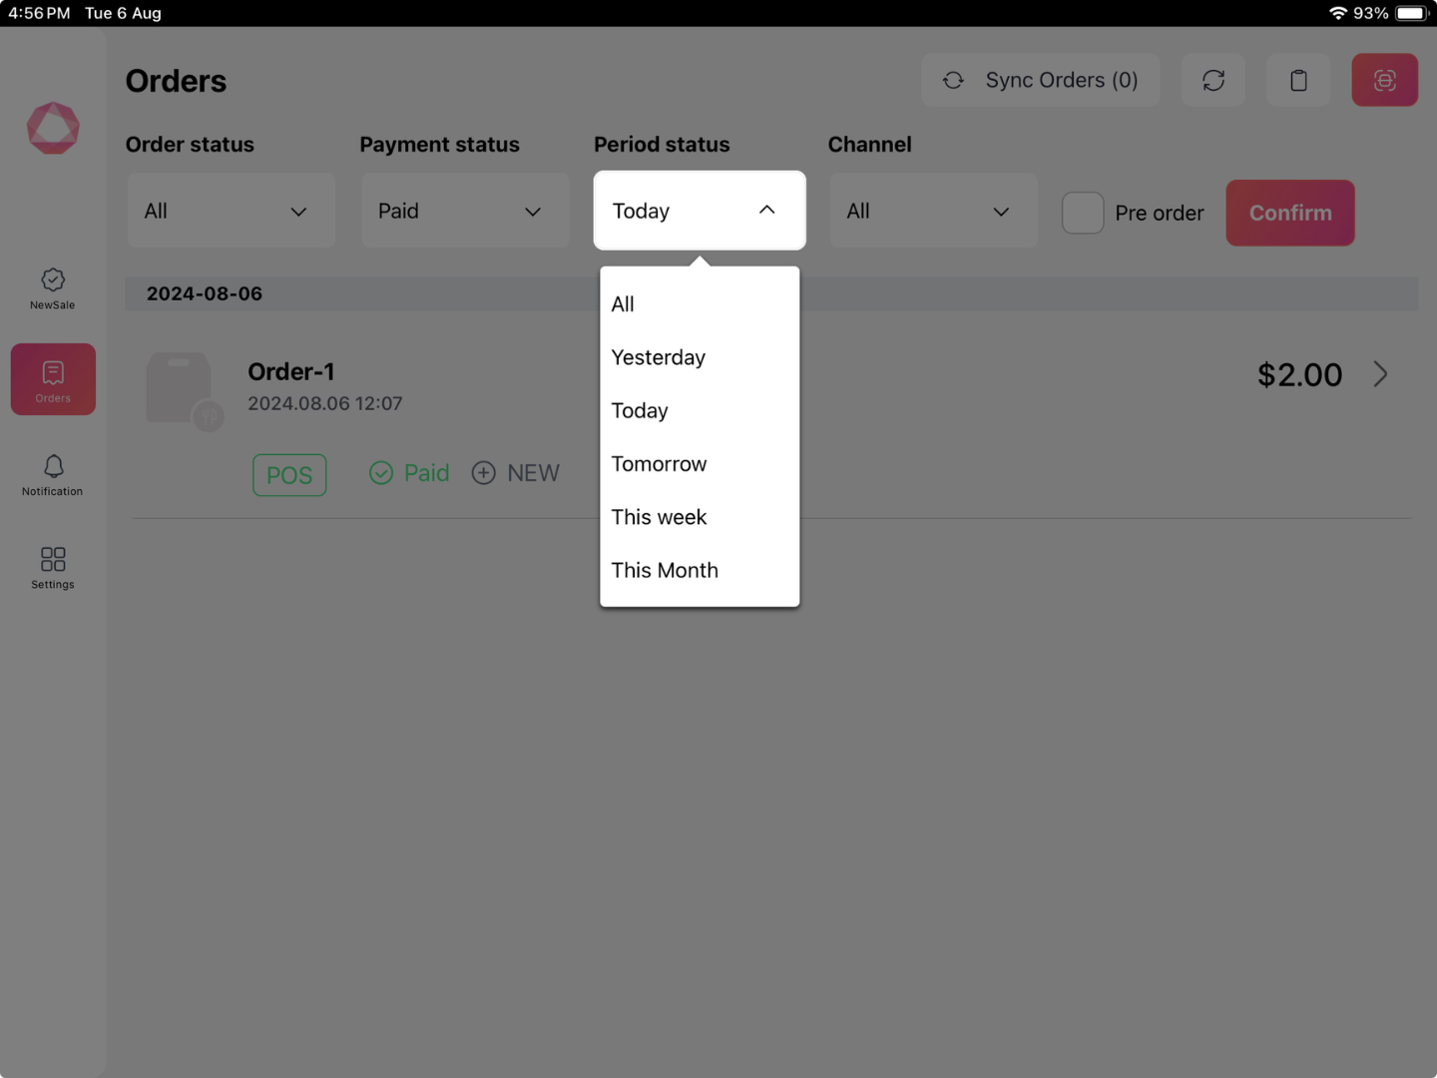Select Yesterday from the period list
This screenshot has height=1078, width=1437.
[659, 357]
